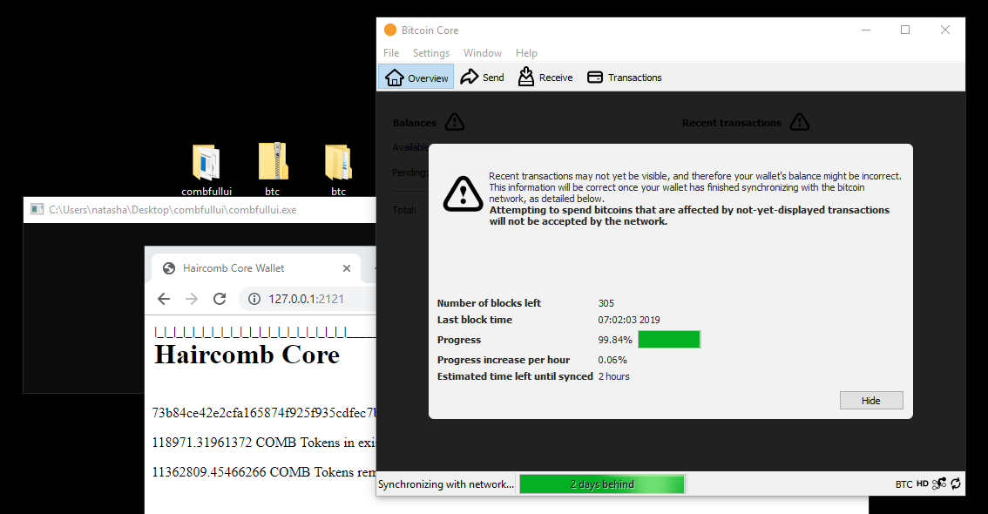The image size is (988, 514).
Task: Click the progress increase value '0.06%'
Action: click(x=612, y=360)
